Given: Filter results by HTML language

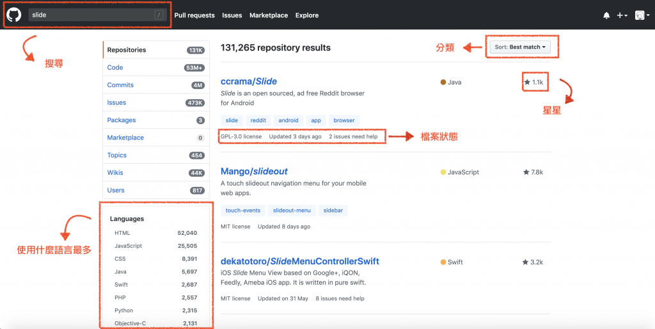Looking at the screenshot, I should point(156,233).
